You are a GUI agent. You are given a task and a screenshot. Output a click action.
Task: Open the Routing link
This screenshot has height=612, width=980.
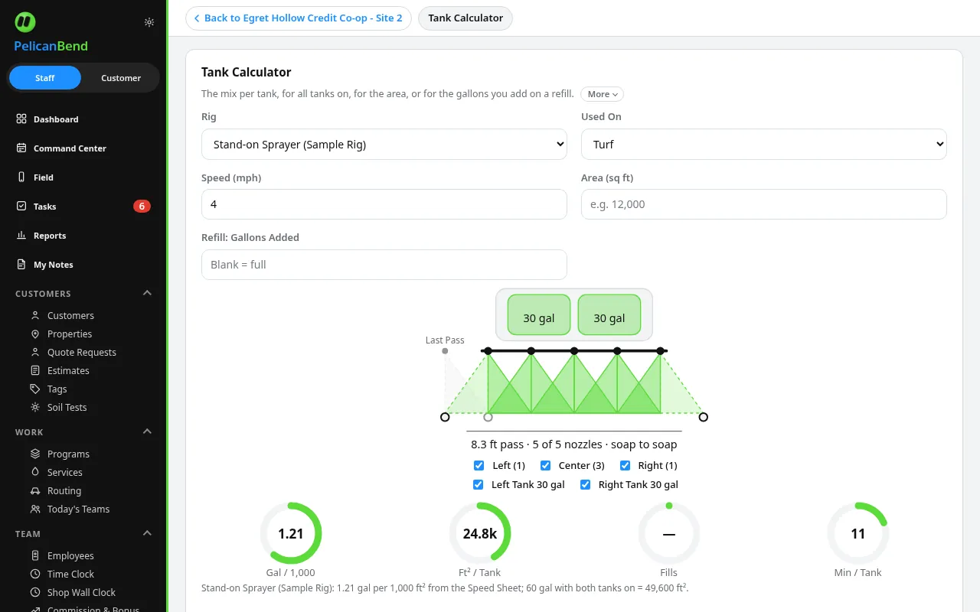(x=64, y=490)
